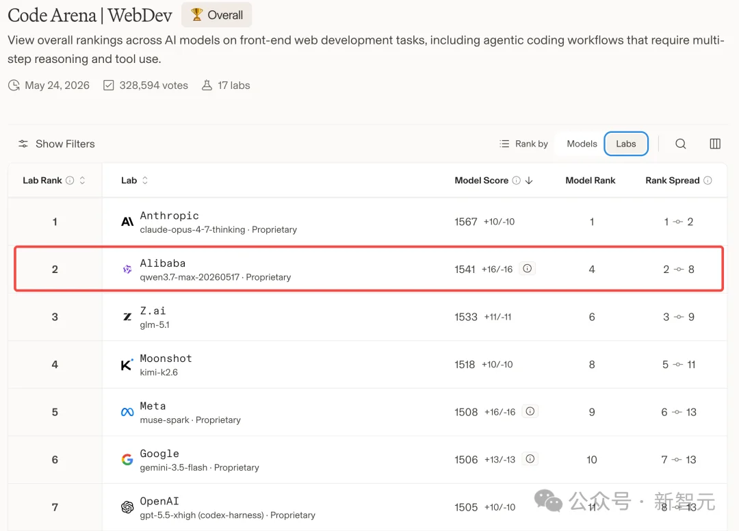Click model name gemini-3.5-flash
The image size is (739, 531).
tap(173, 467)
